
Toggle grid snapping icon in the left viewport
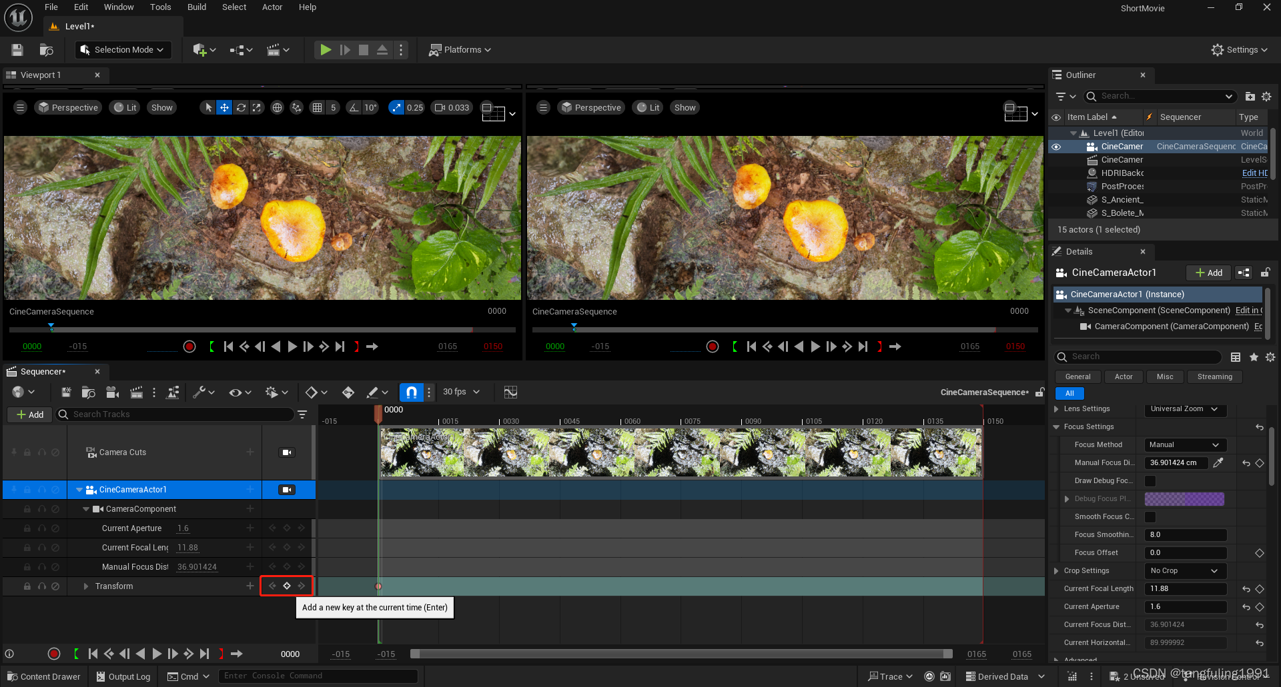pos(318,107)
